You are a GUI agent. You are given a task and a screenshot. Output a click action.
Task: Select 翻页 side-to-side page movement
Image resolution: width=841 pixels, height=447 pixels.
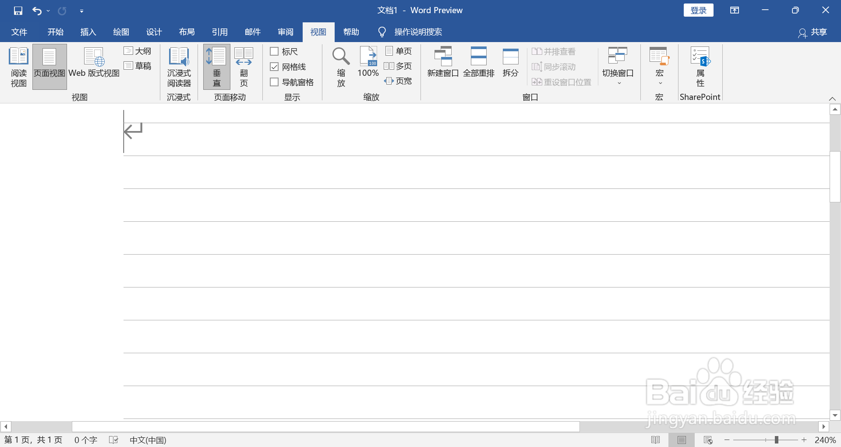pyautogui.click(x=244, y=67)
